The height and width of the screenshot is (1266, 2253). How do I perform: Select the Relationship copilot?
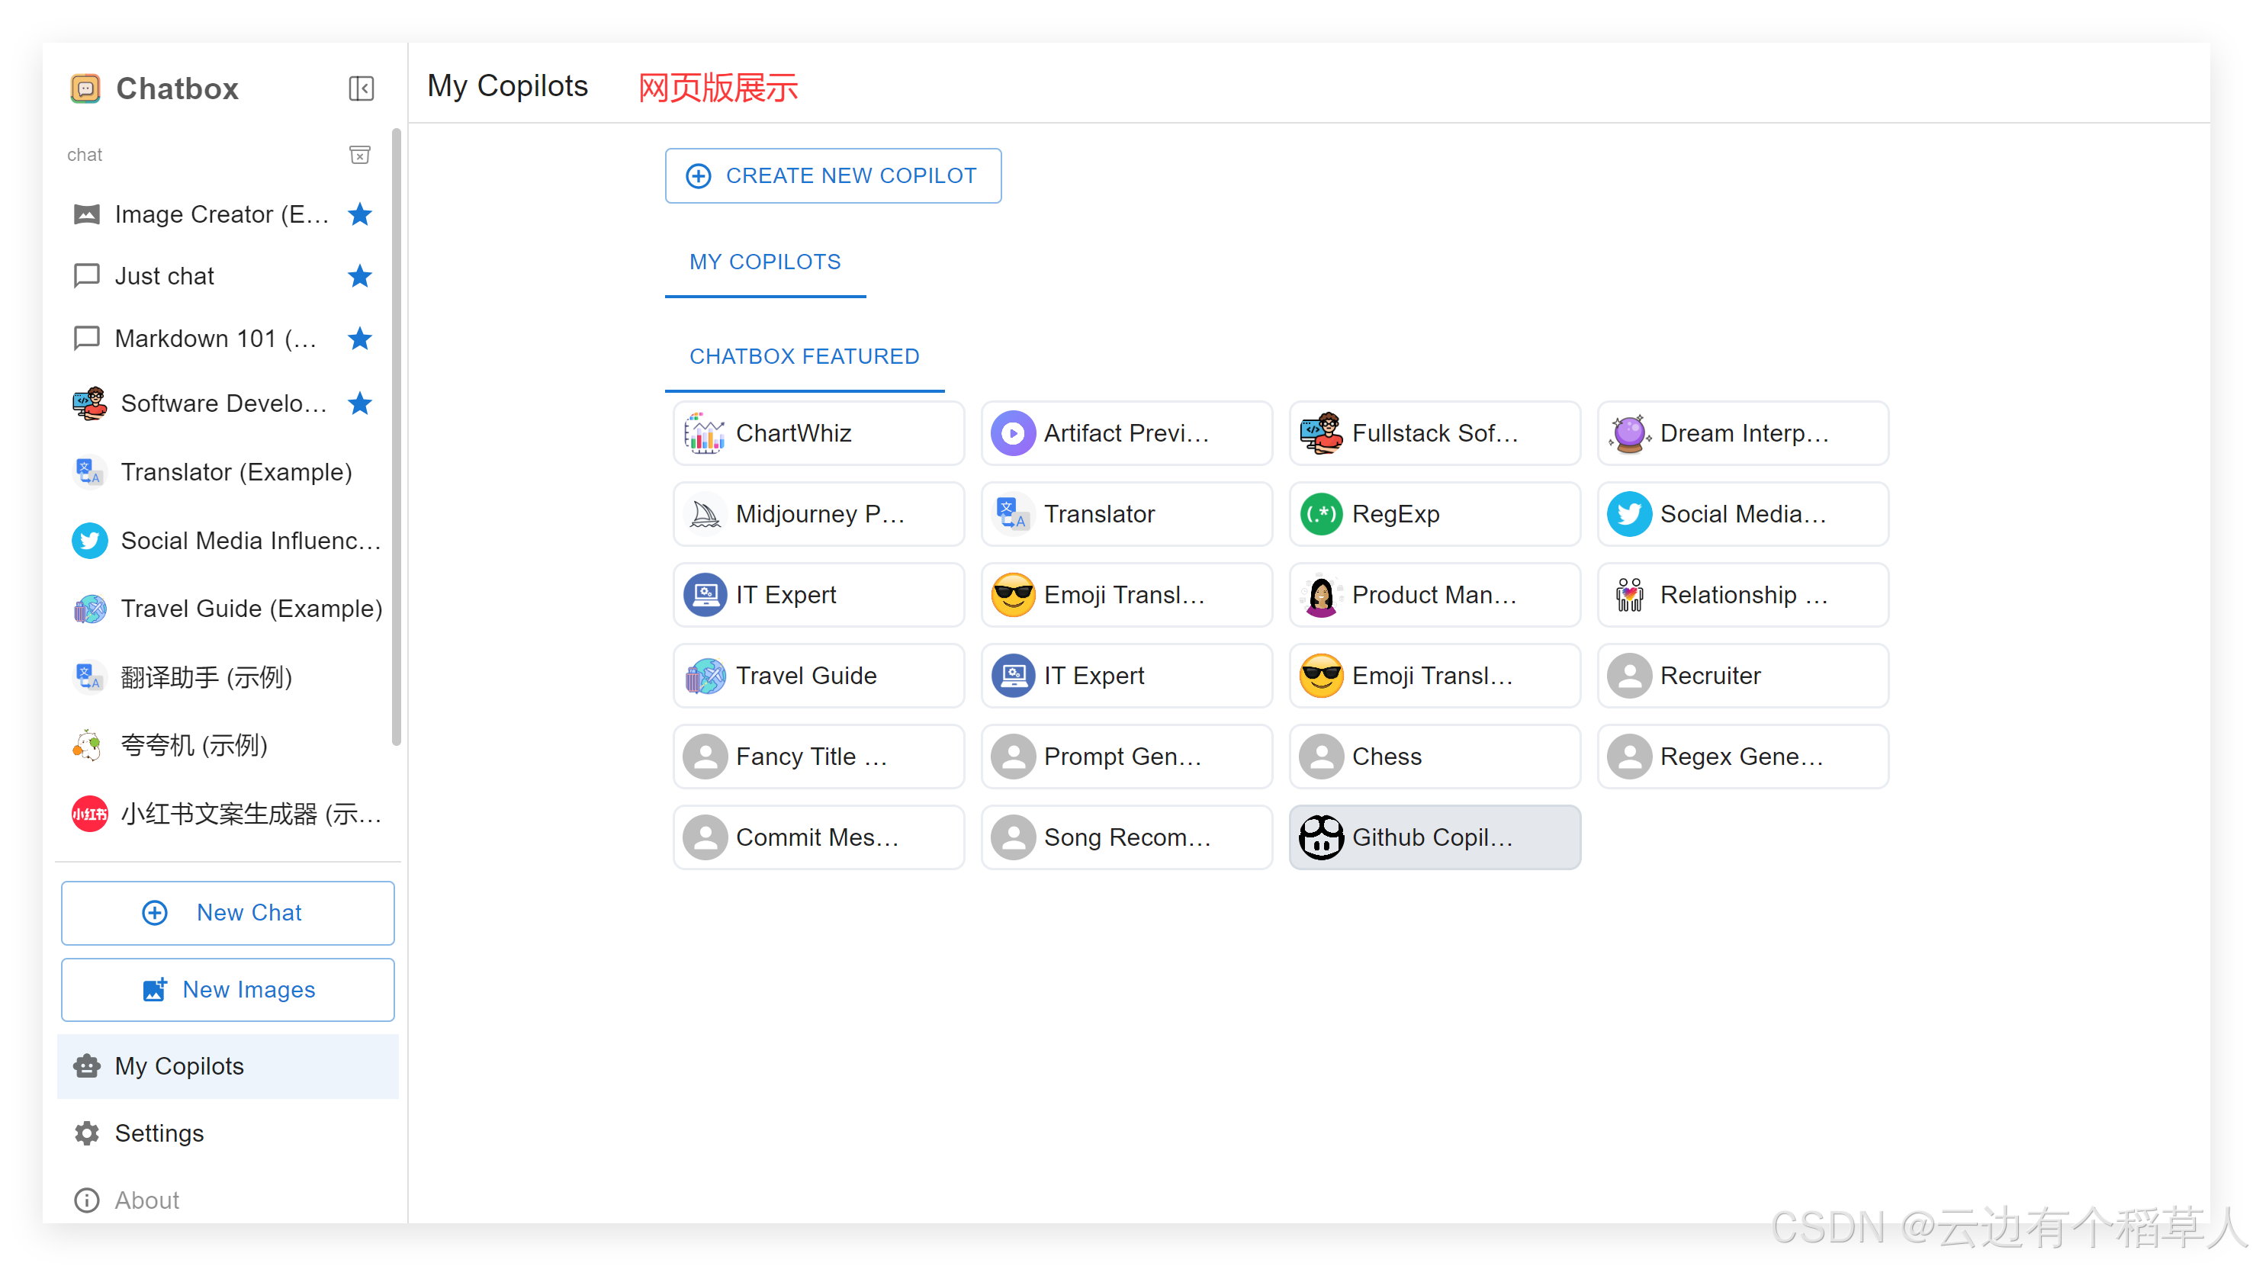click(1742, 596)
